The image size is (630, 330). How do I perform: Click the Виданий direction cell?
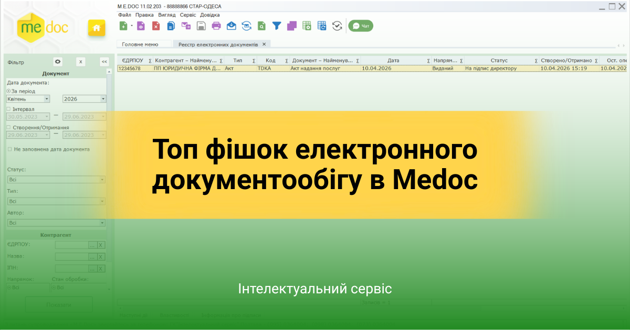[x=447, y=68]
